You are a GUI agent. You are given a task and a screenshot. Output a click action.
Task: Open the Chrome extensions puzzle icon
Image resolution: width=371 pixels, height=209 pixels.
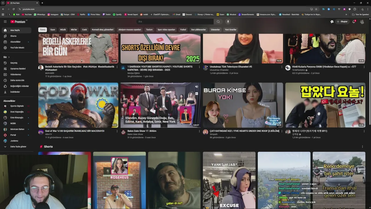tap(355, 9)
